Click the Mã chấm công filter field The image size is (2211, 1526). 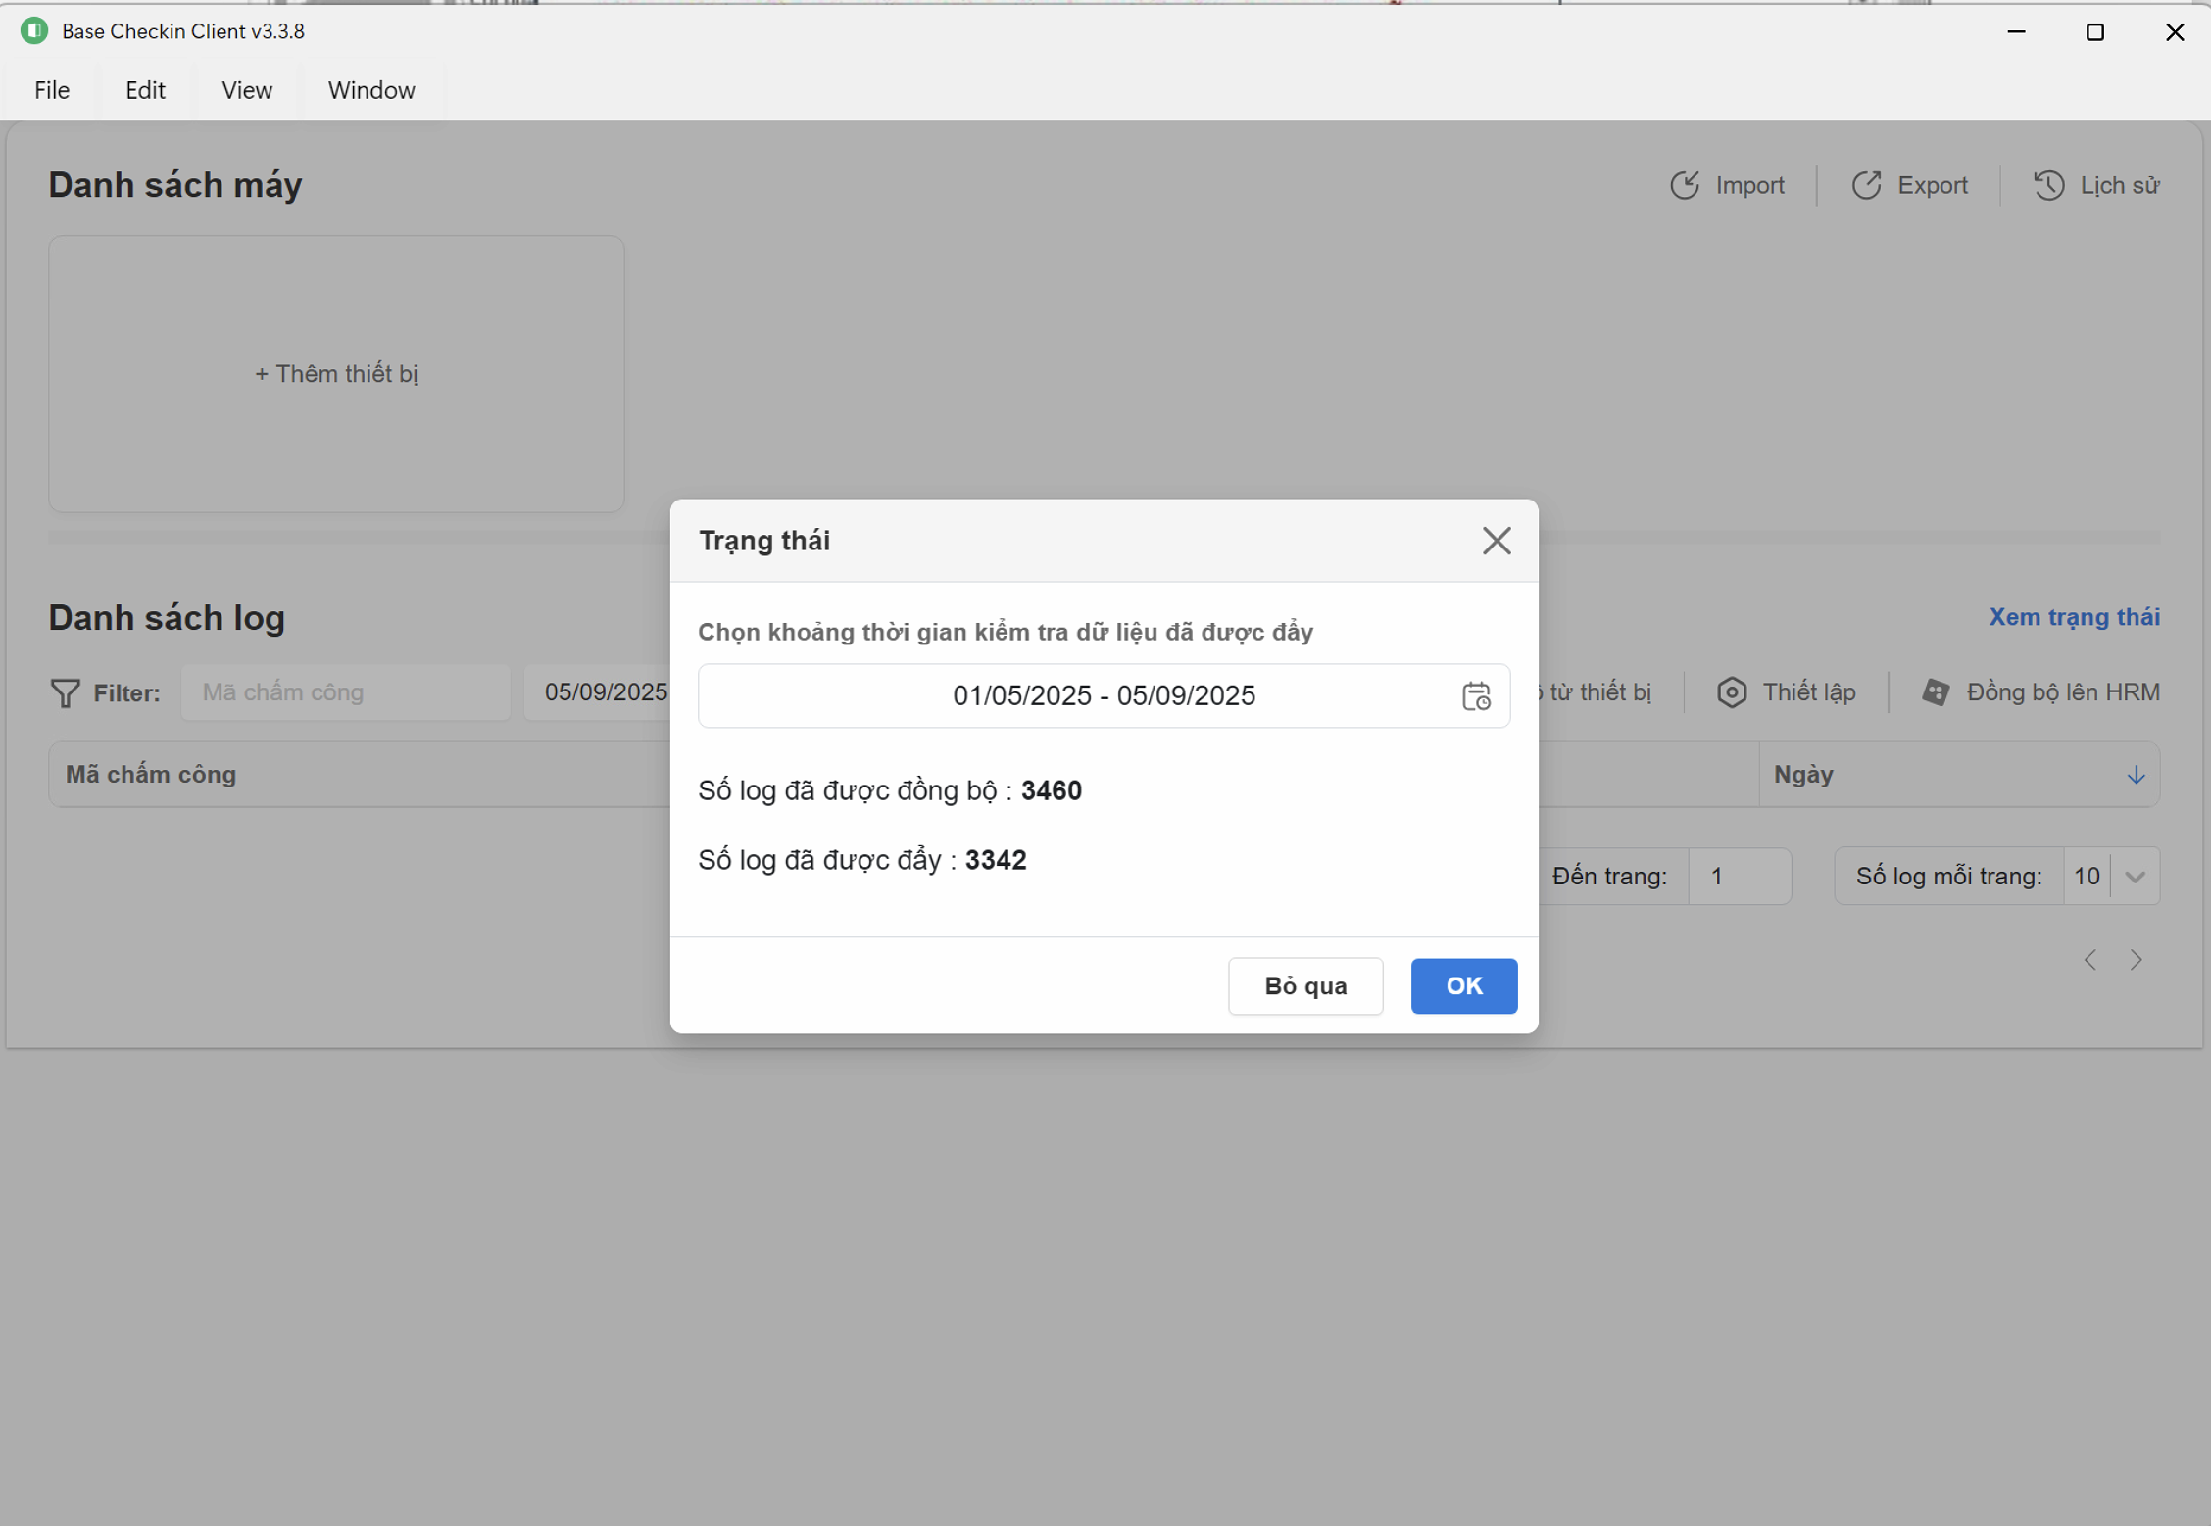click(x=345, y=692)
